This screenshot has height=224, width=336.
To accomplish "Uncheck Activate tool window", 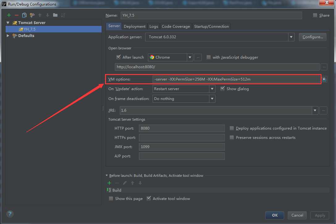I will pos(149,198).
